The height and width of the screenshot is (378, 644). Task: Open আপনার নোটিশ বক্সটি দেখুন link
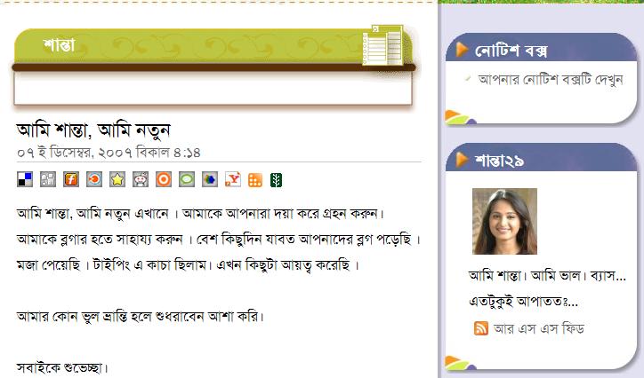click(x=551, y=80)
